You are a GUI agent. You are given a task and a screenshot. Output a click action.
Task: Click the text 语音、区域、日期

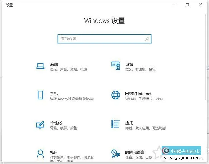[x=138, y=157]
